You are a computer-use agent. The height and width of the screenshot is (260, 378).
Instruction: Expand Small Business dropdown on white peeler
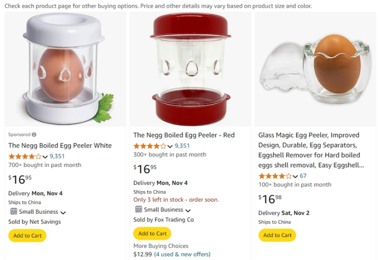point(63,213)
